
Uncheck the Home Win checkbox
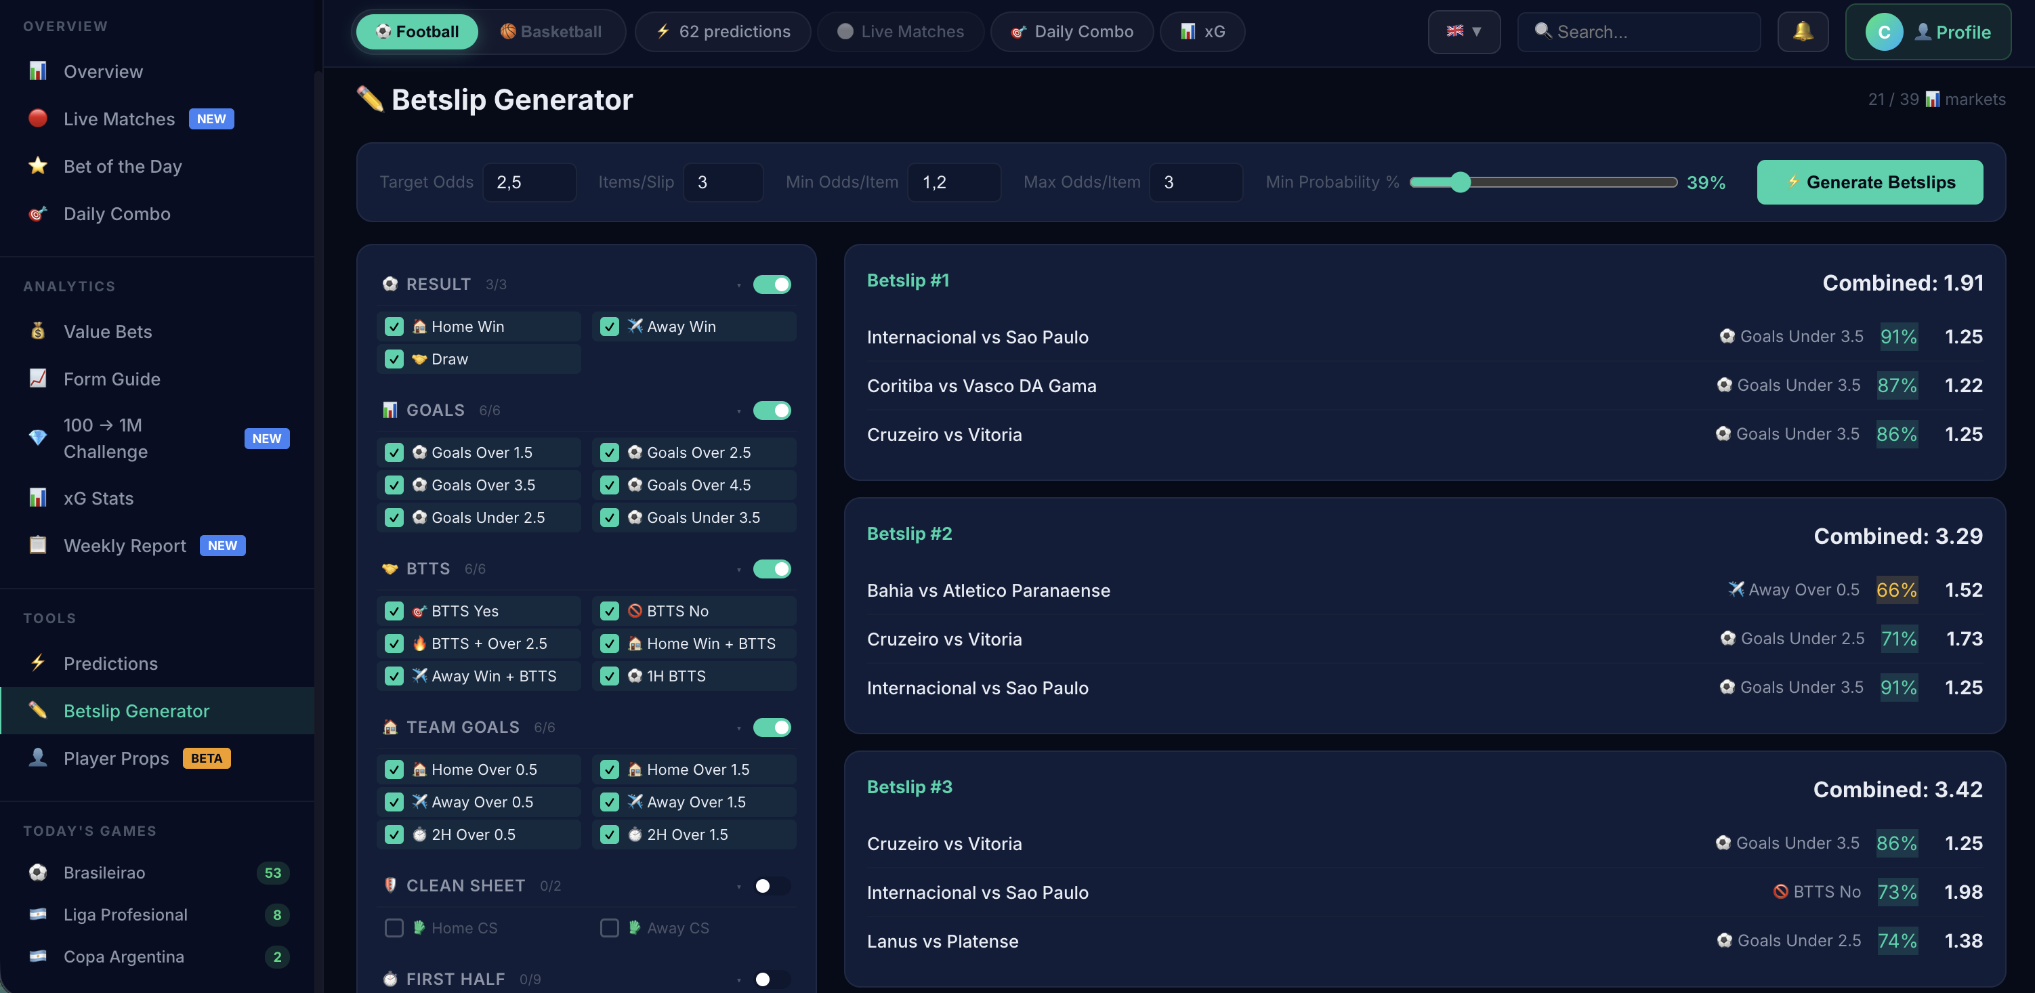394,326
